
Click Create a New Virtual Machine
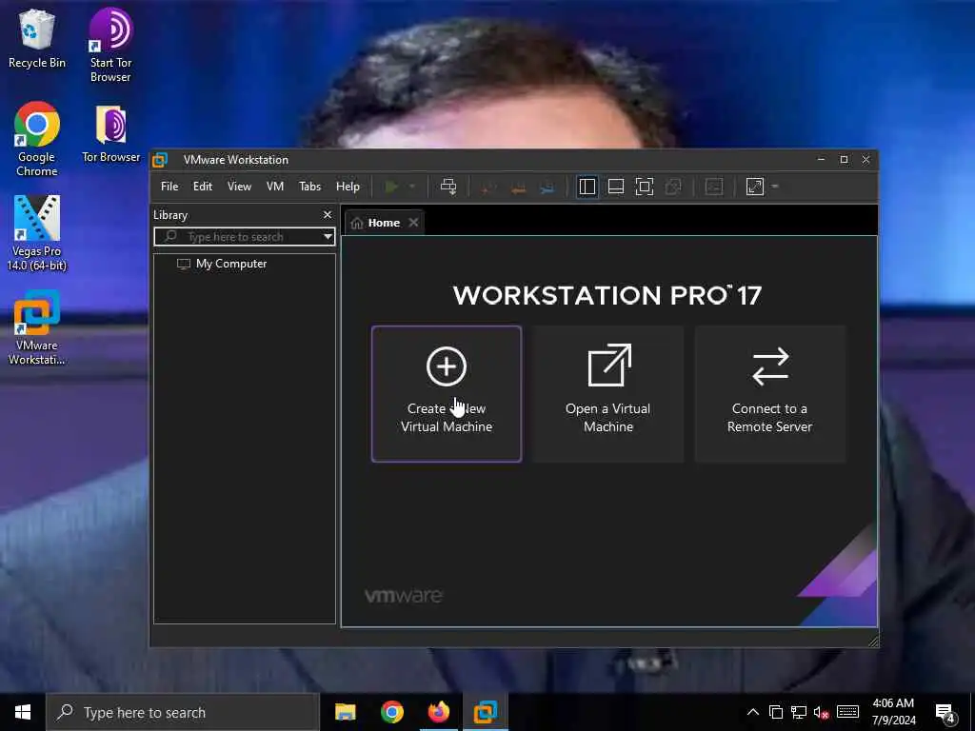(447, 394)
